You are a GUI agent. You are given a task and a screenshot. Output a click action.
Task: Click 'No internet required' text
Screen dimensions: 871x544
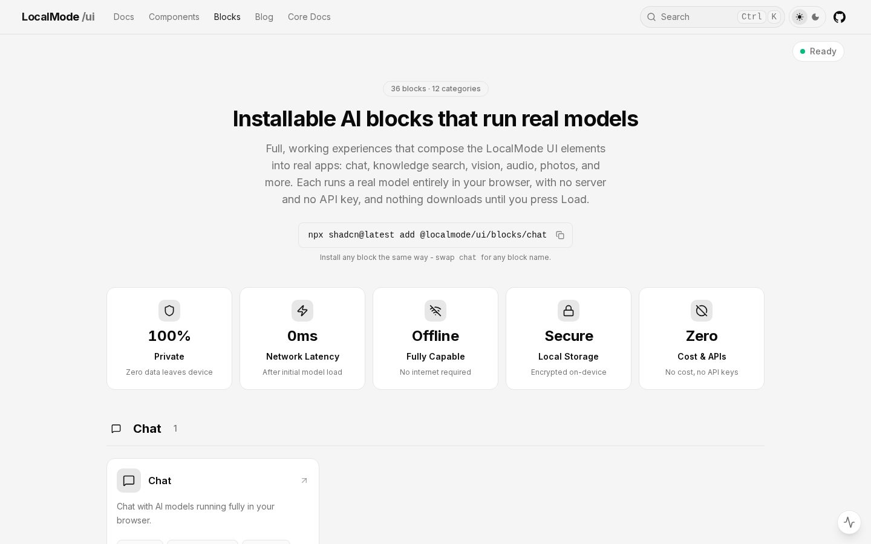[x=435, y=372]
